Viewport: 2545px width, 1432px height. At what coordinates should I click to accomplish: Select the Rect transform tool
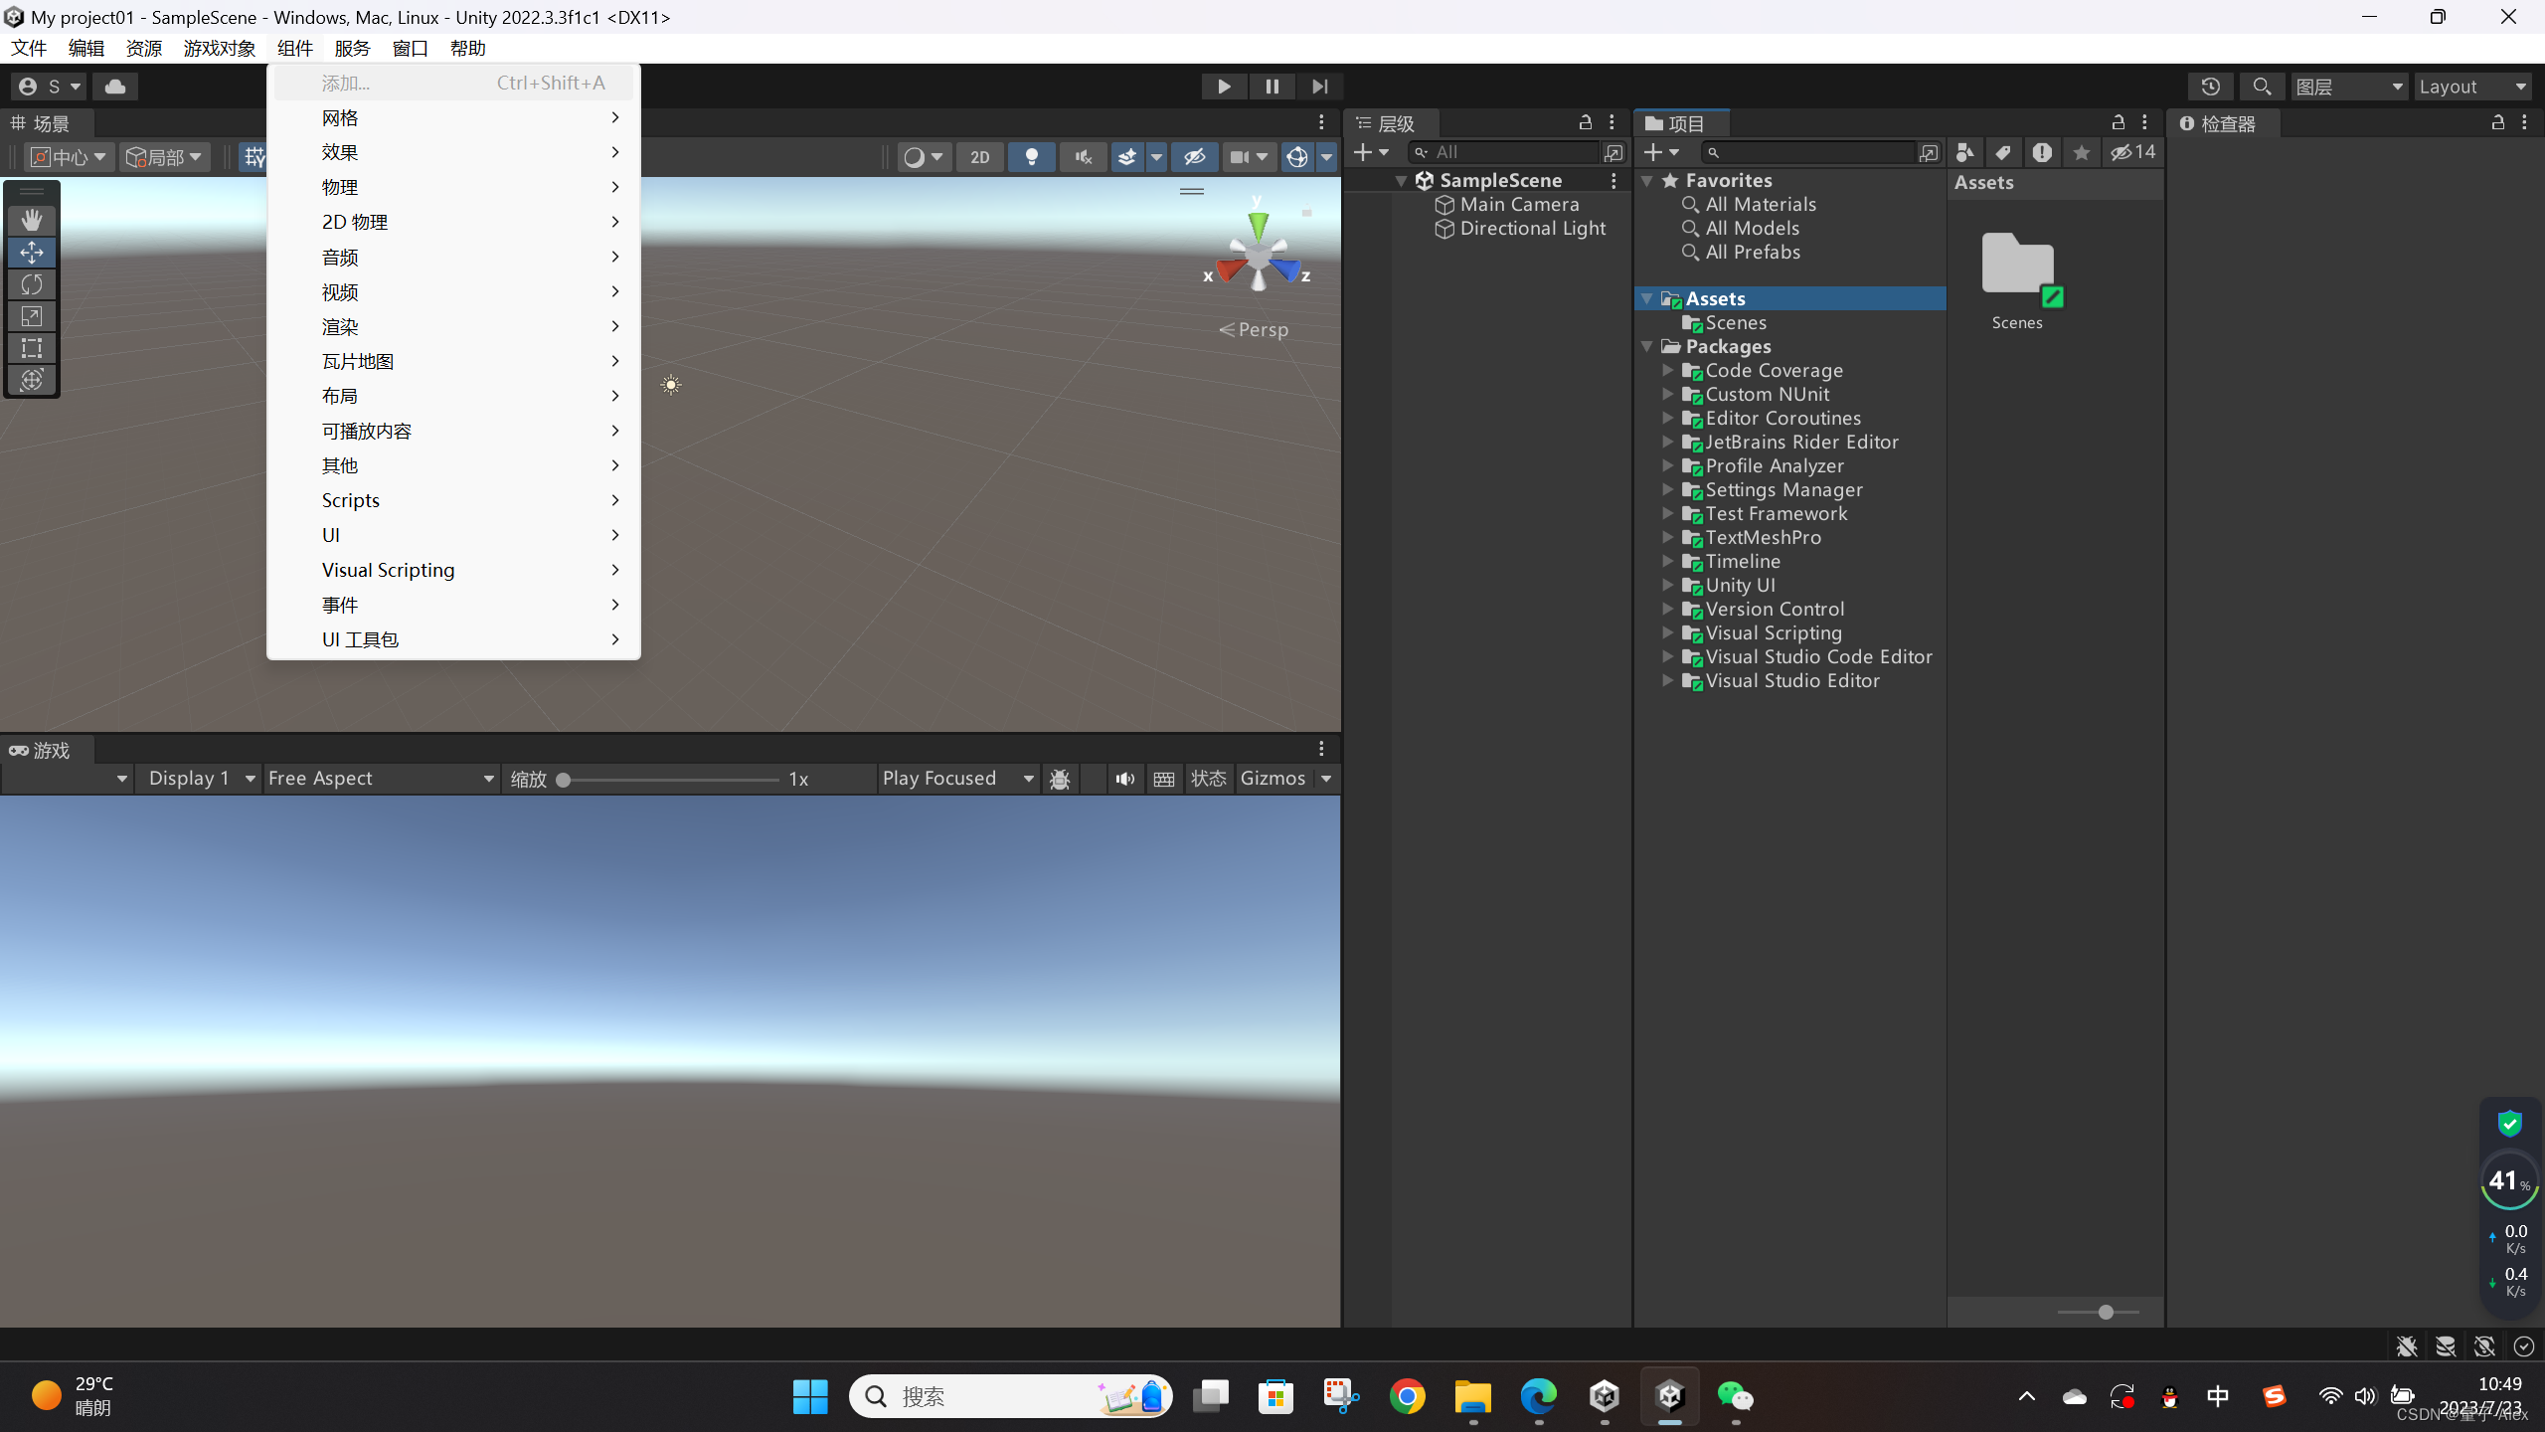32,348
